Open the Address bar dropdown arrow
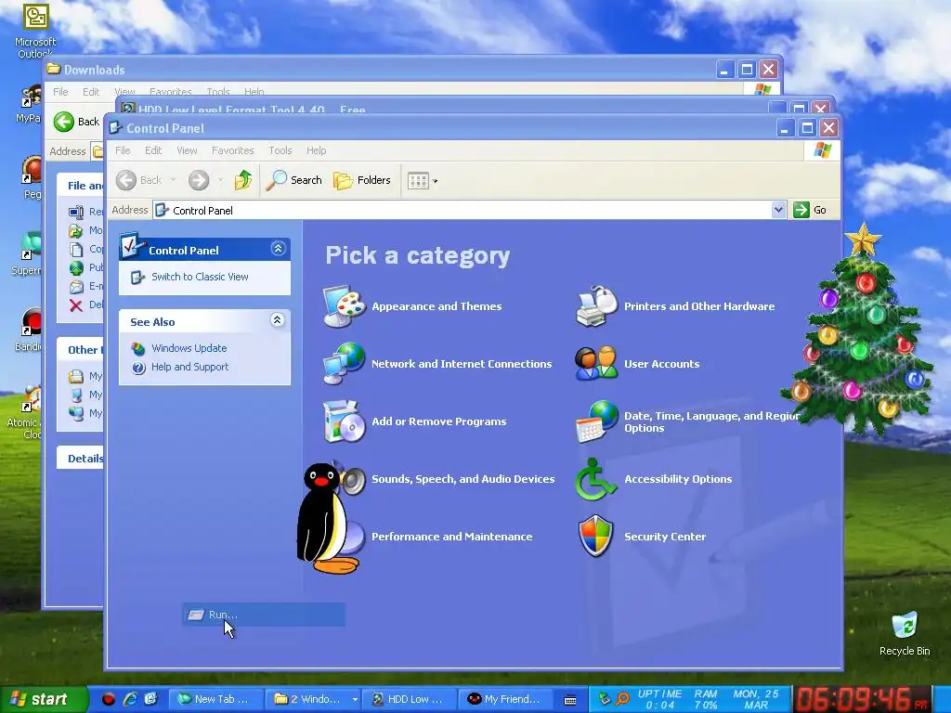Viewport: 951px width, 713px height. tap(778, 210)
